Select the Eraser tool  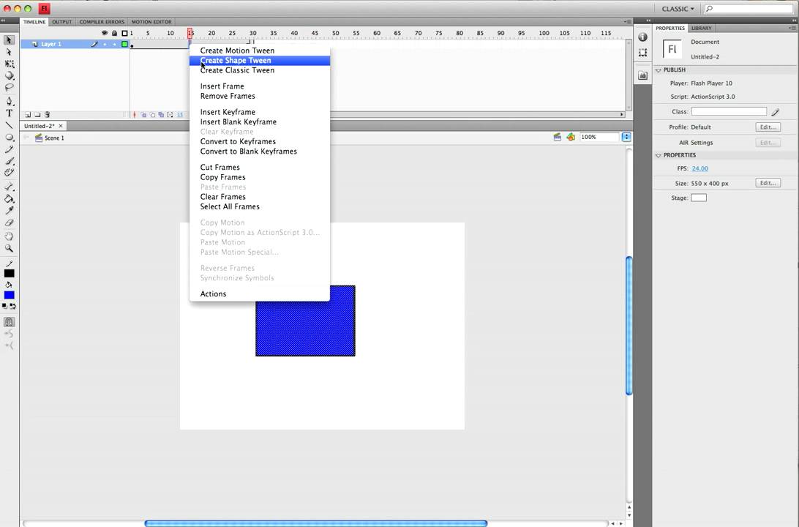pos(10,223)
